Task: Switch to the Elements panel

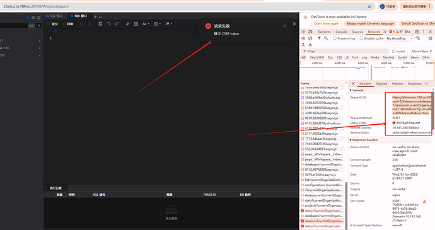Action: pos(324,32)
